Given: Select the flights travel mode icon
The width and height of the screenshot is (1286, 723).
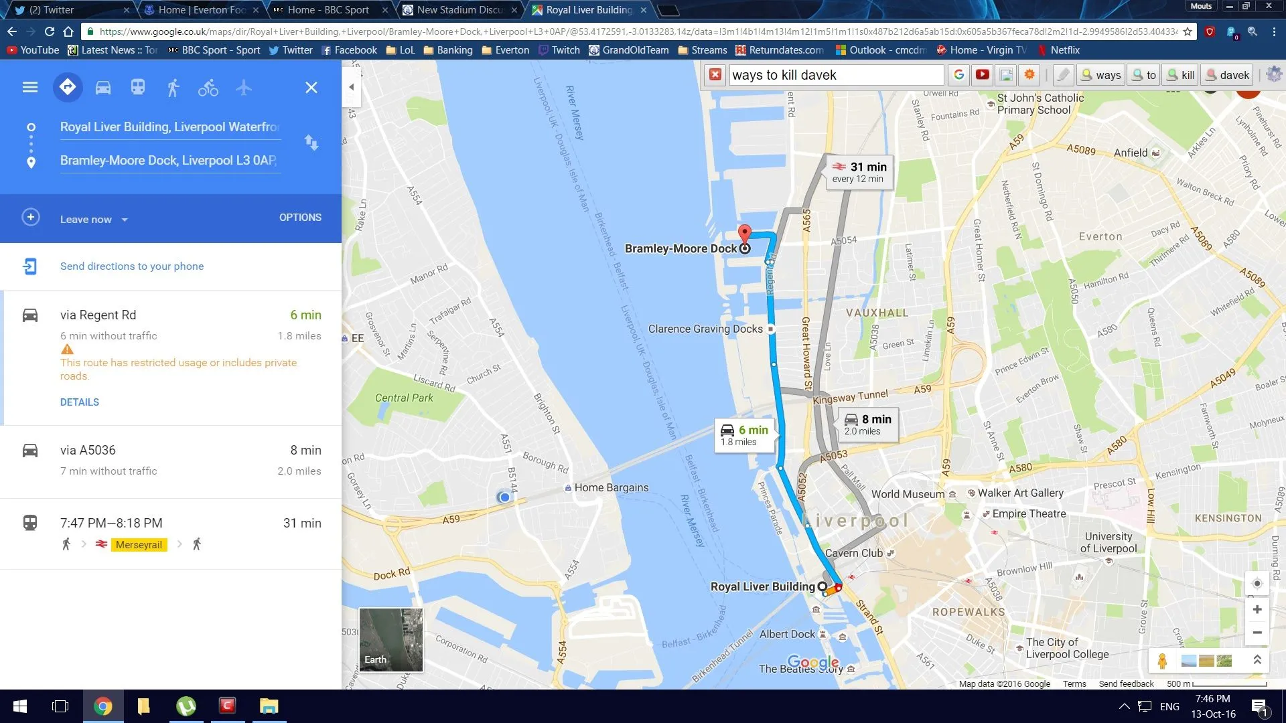Looking at the screenshot, I should click(x=243, y=88).
